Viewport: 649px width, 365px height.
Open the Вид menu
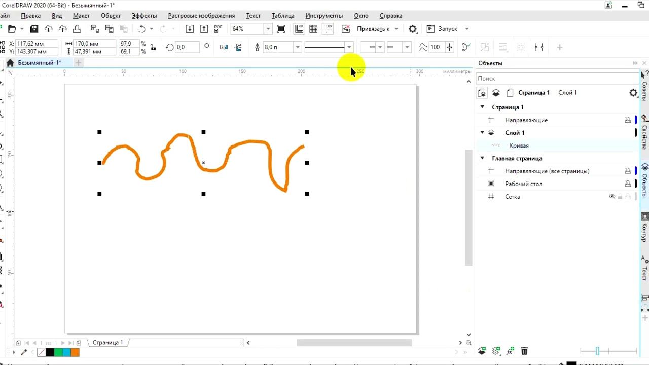[x=57, y=16]
